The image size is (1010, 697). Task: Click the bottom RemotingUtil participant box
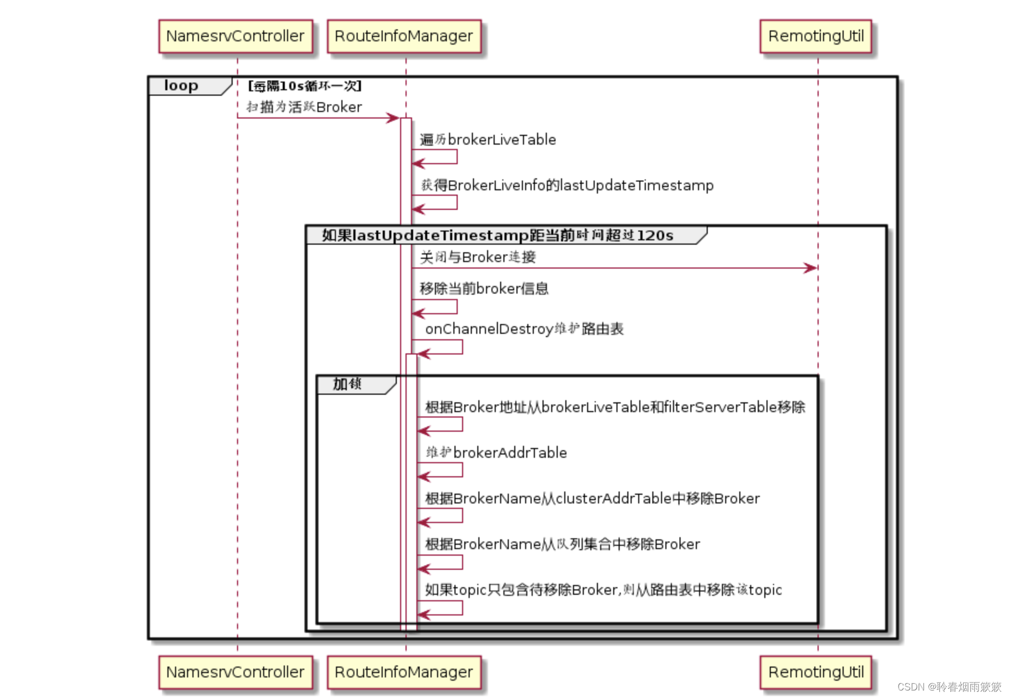point(816,672)
